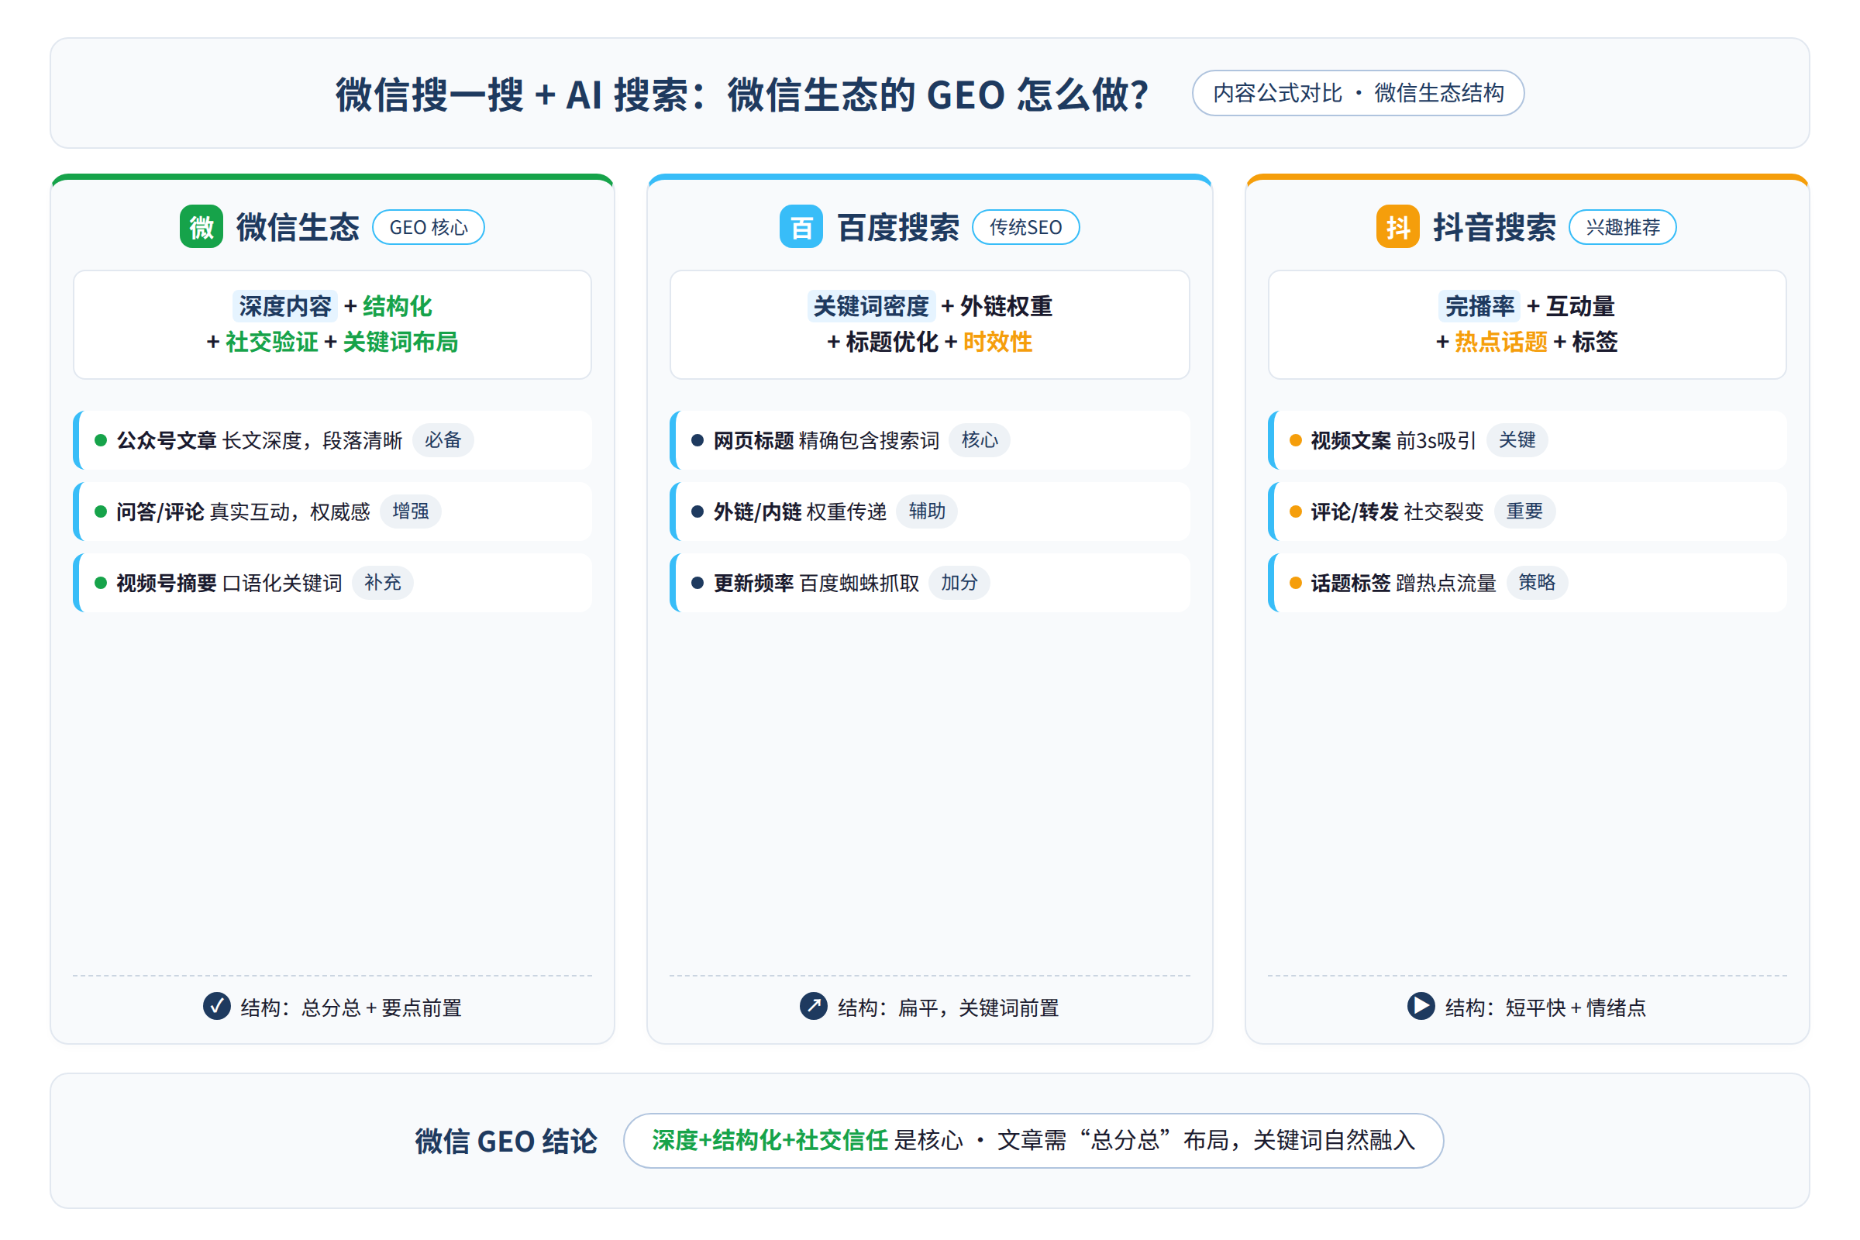Viewport: 1860px width, 1240px height.
Task: Click the 核心 tag on 网页标题 row
Action: pyautogui.click(x=979, y=439)
